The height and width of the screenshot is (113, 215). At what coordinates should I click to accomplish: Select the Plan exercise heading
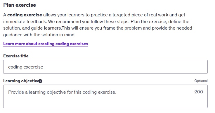pos(20,5)
